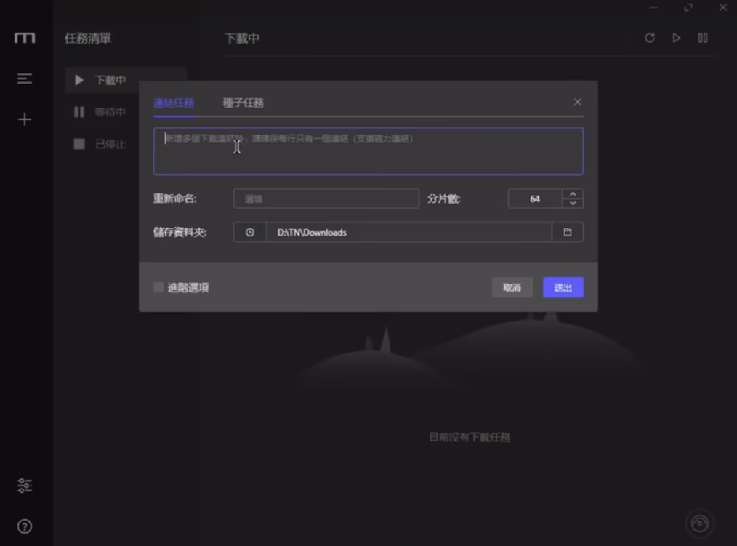
Task: Open preferences via sliders icon at bottom left
Action: tap(24, 485)
